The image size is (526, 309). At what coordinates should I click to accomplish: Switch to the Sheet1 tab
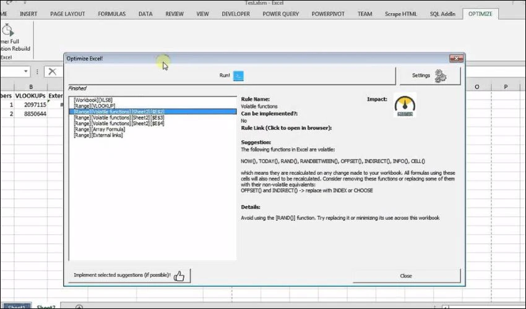click(x=17, y=307)
